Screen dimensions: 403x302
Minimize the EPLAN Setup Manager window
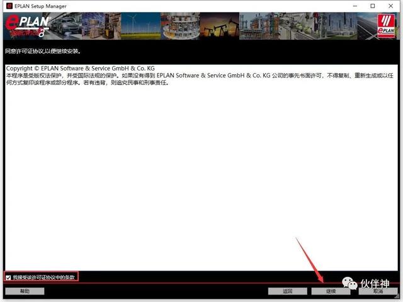355,6
